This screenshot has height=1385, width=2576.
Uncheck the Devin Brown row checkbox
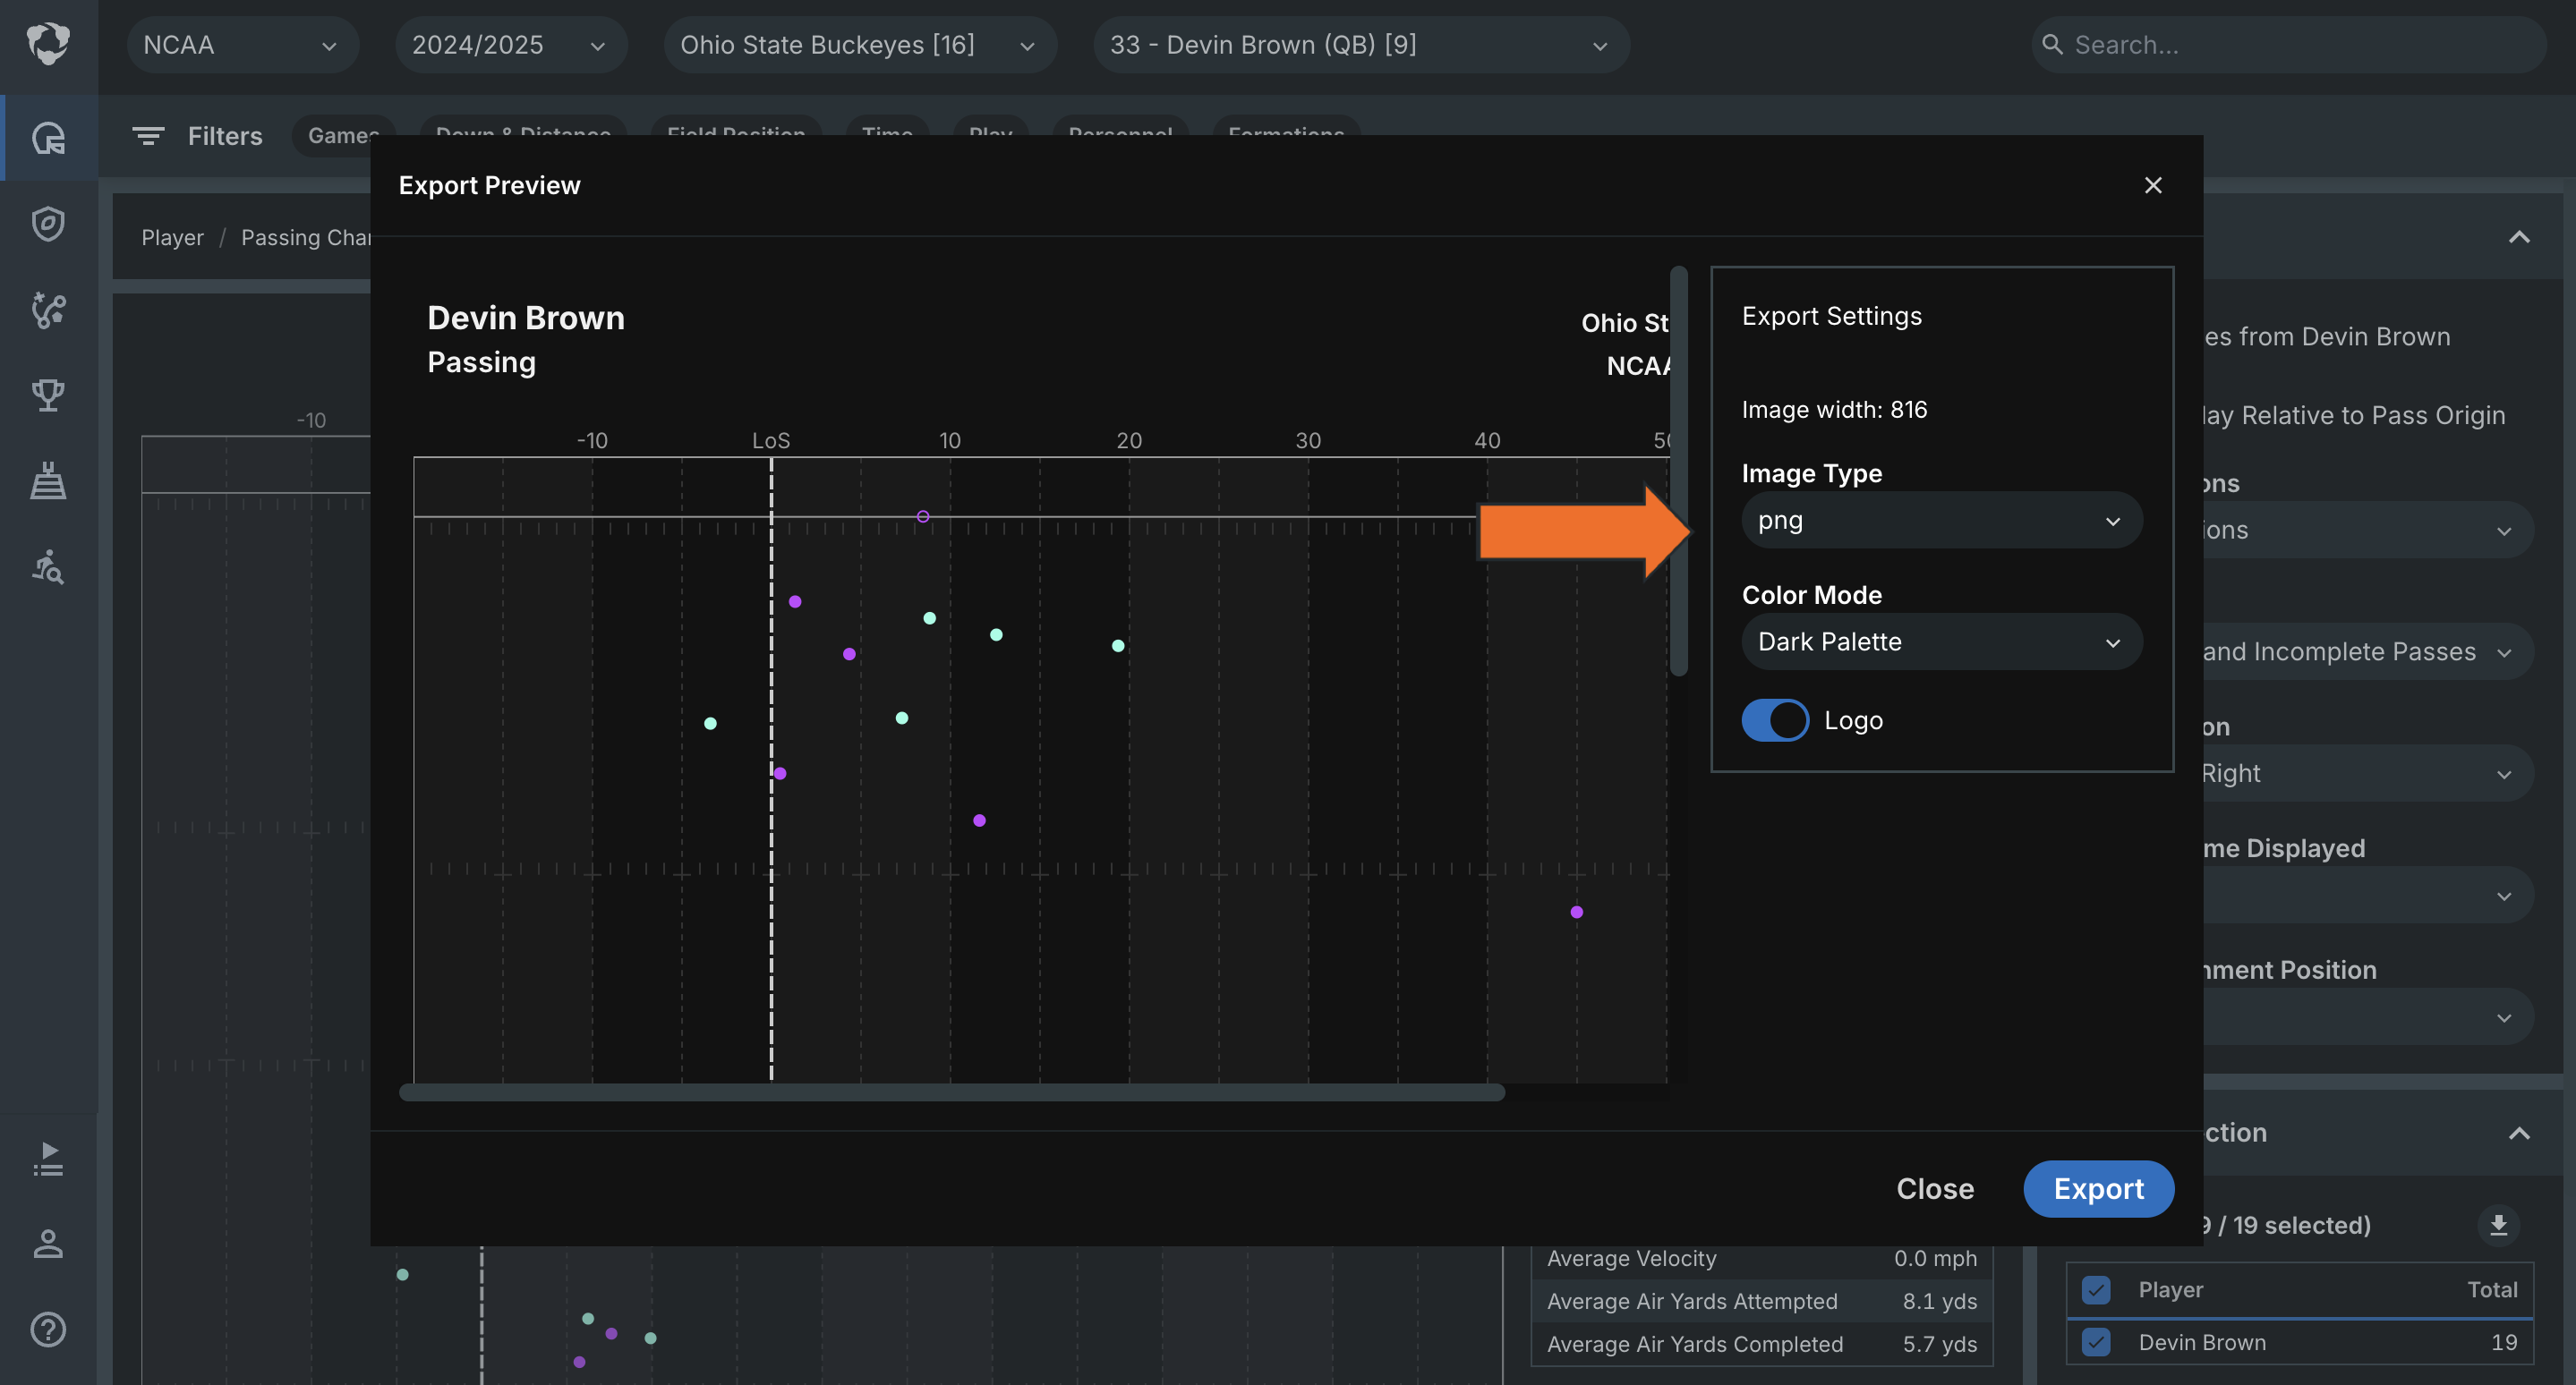pos(2096,1342)
